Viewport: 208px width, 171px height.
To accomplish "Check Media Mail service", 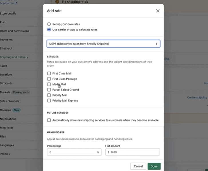I will (49, 84).
